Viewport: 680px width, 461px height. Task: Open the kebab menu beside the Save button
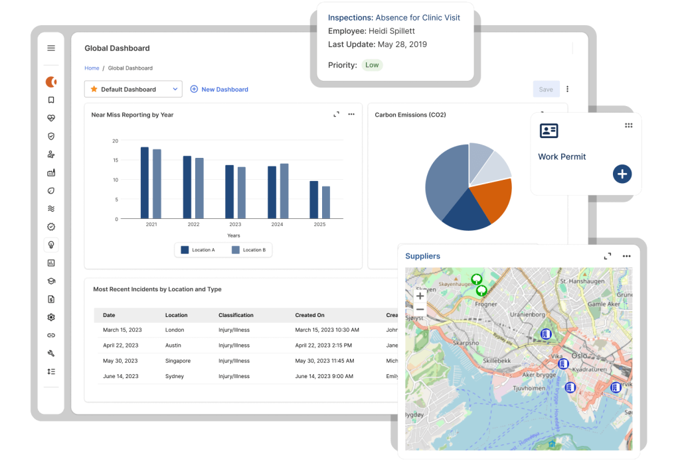point(568,89)
